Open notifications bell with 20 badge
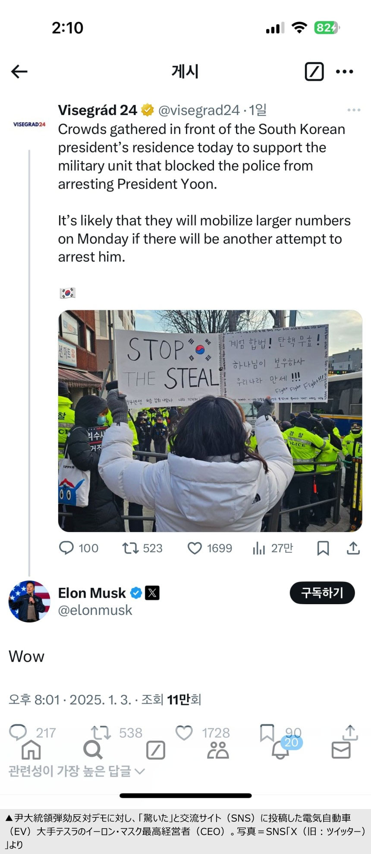The width and height of the screenshot is (371, 854). pos(280,751)
